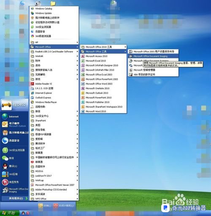
Task: Expand the WPS Office program folder
Action: [x=54, y=199]
